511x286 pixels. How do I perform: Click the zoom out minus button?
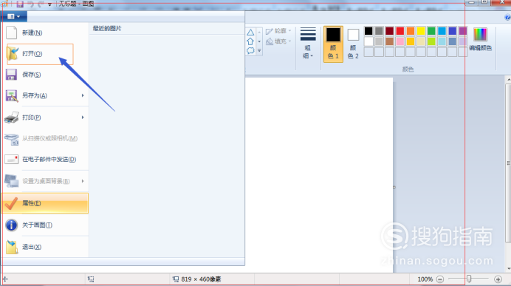click(440, 279)
